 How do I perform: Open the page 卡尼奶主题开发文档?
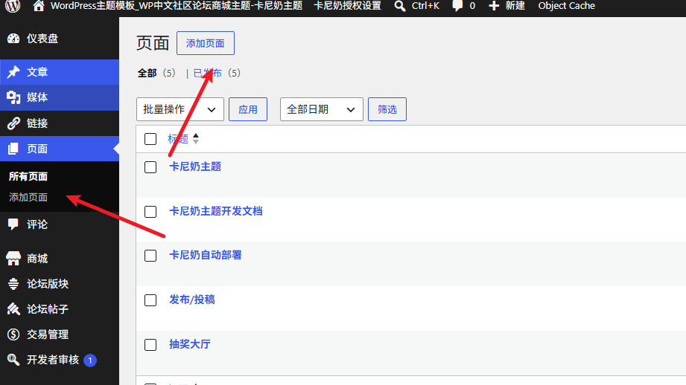tap(216, 211)
